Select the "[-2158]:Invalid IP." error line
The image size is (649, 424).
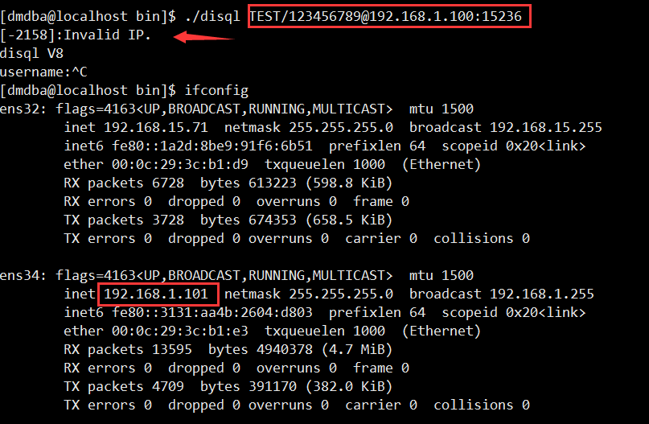pos(76,35)
